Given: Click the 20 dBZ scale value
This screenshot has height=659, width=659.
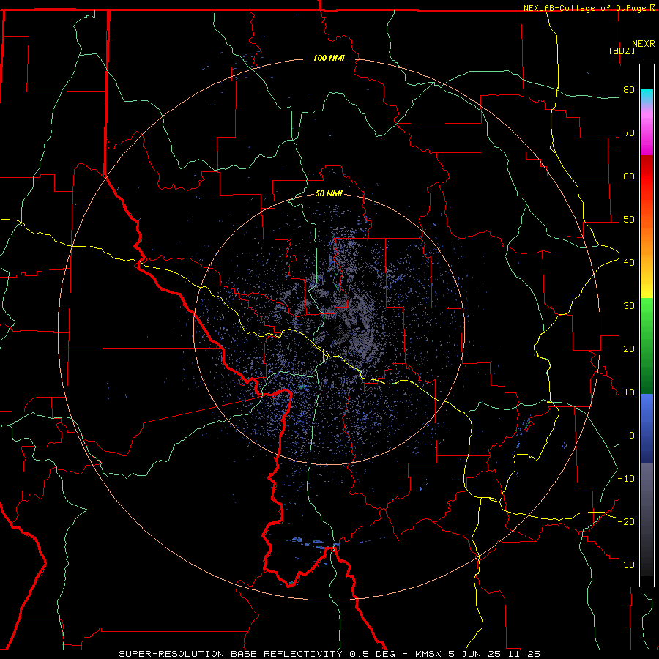Looking at the screenshot, I should (x=629, y=349).
